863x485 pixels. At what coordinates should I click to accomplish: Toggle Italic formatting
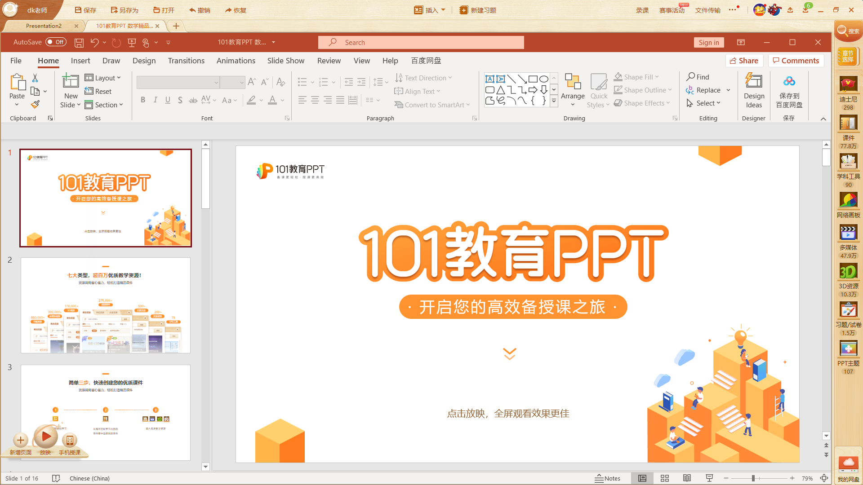pyautogui.click(x=156, y=100)
